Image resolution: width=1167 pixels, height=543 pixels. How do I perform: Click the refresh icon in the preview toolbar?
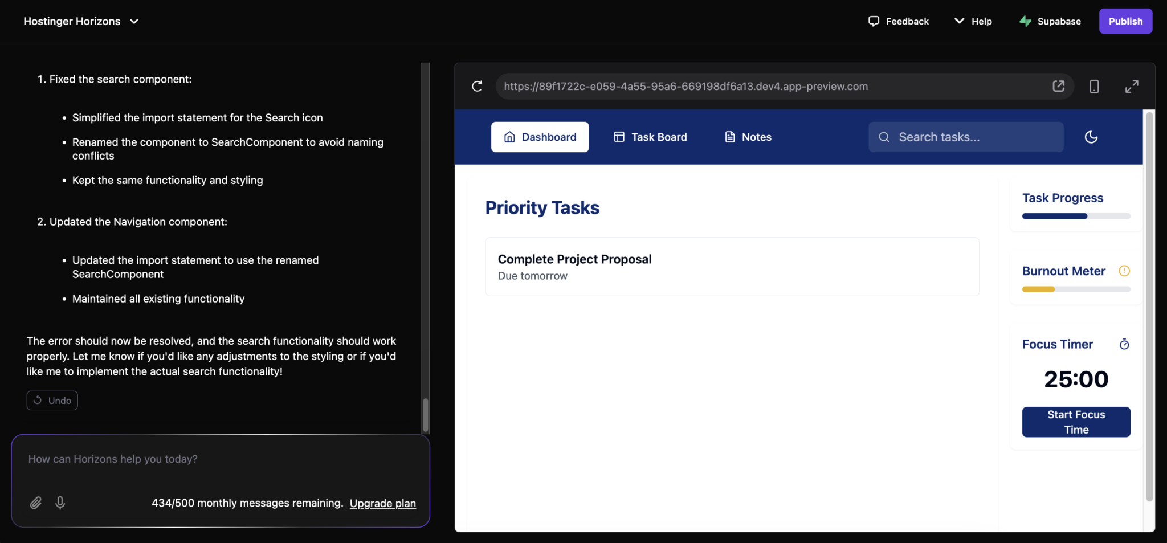(x=476, y=86)
